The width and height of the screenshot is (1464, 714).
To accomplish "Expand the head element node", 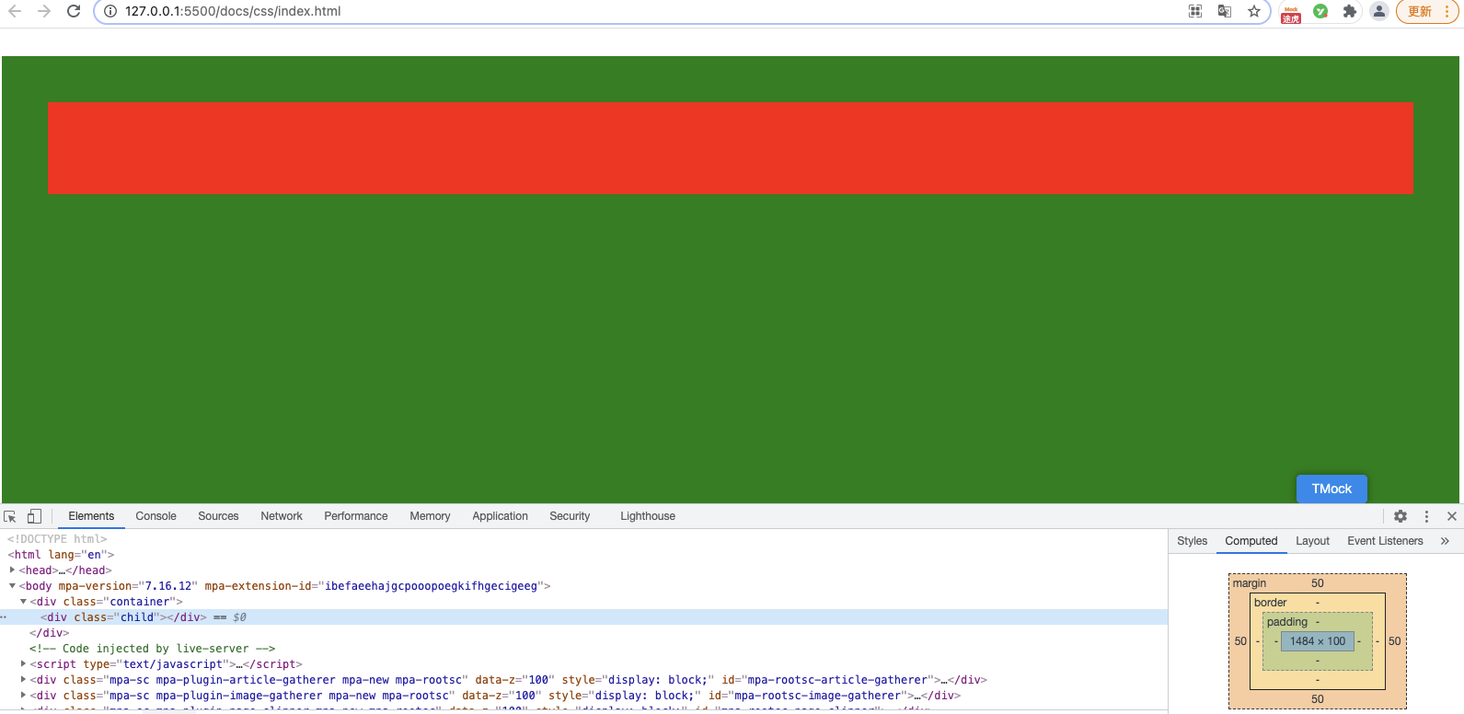I will (12, 570).
